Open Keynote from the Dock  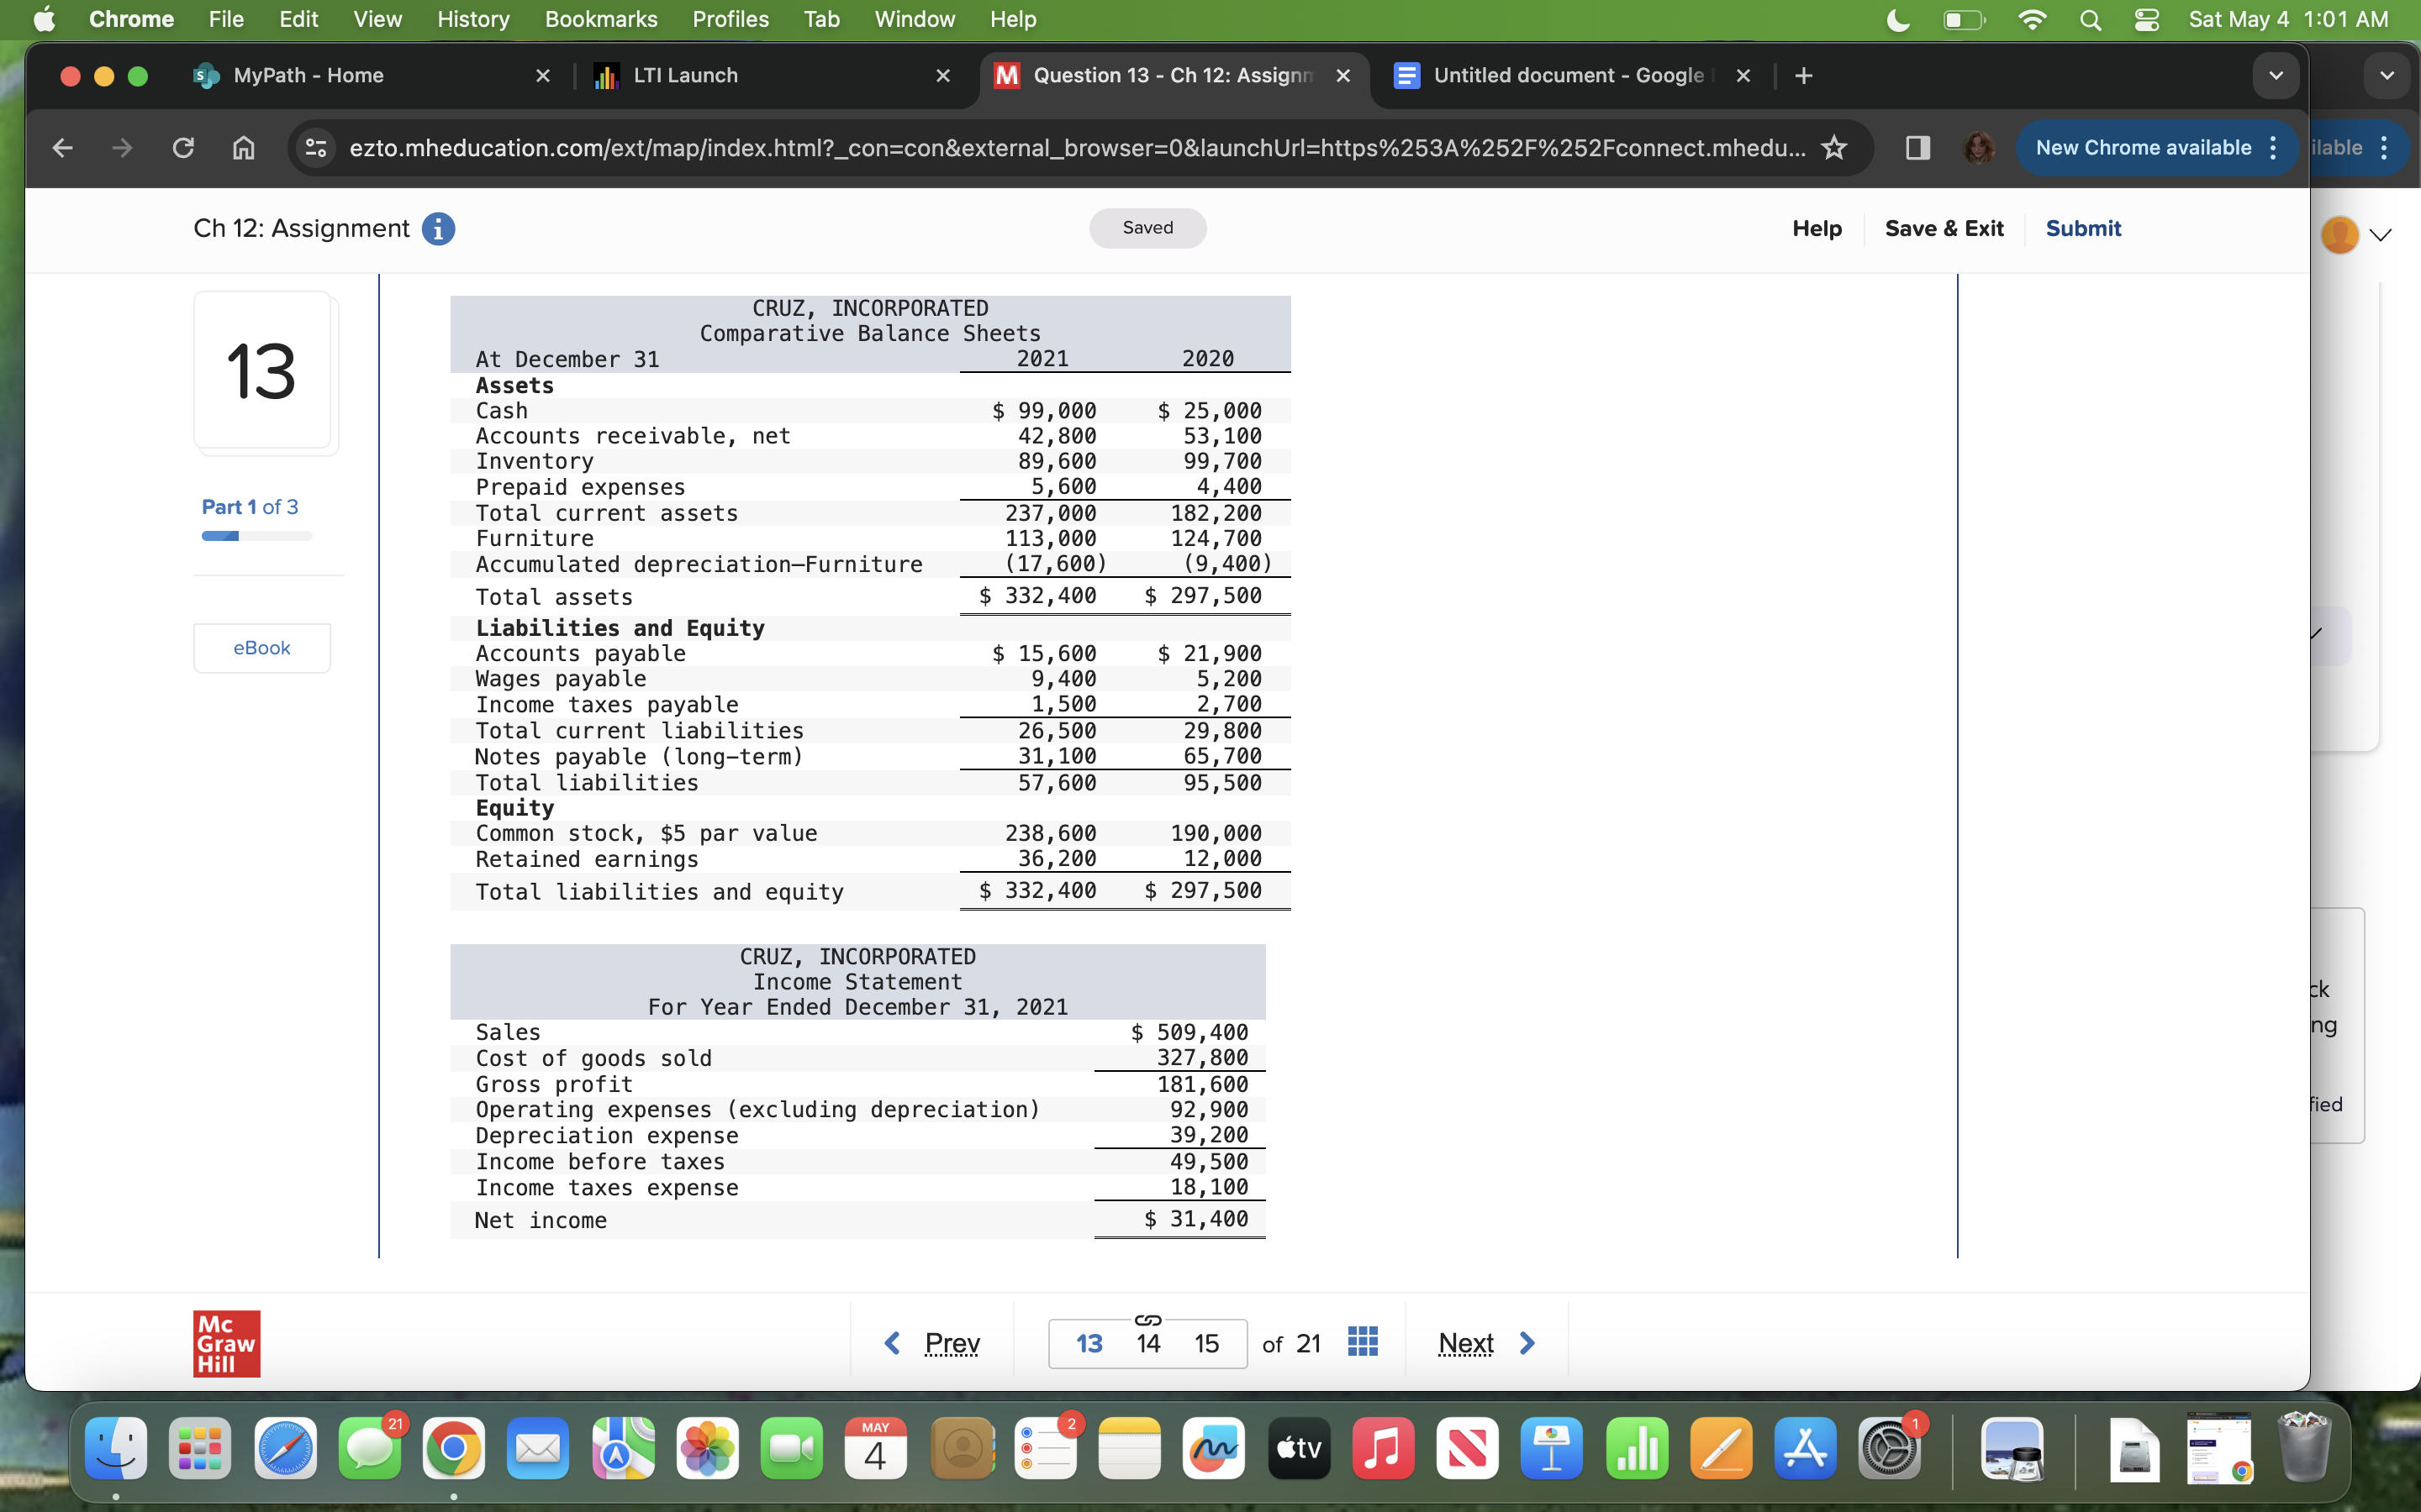(1551, 1447)
